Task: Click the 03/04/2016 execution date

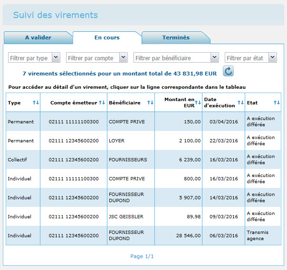Action: pyautogui.click(x=224, y=122)
